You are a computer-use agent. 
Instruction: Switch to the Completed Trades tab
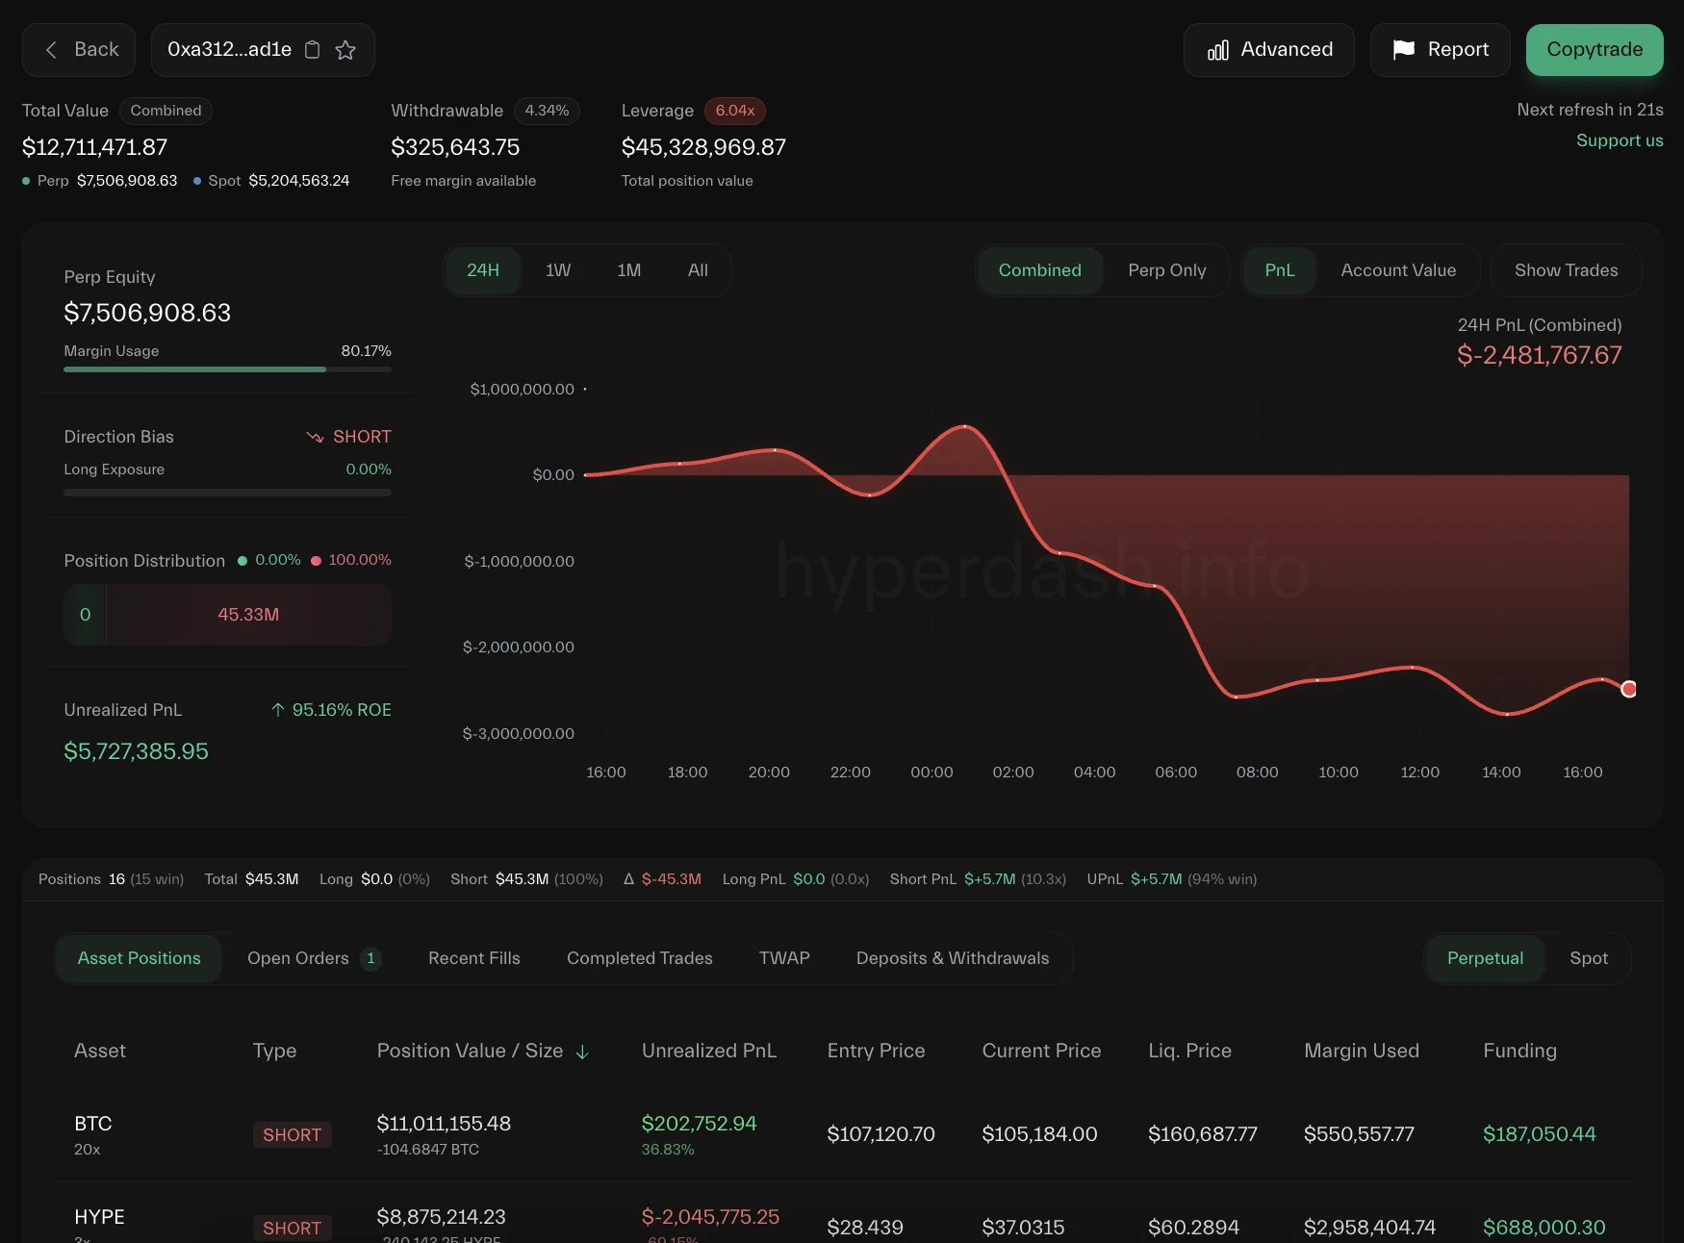[639, 958]
